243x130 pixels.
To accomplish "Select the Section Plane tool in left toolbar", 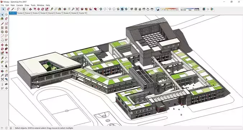I will [6, 88].
